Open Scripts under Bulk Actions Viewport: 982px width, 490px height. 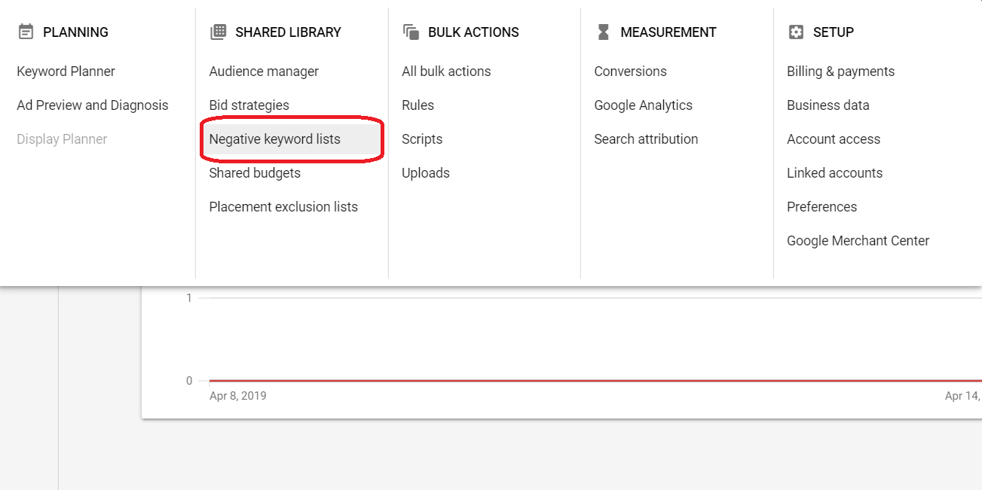coord(422,139)
